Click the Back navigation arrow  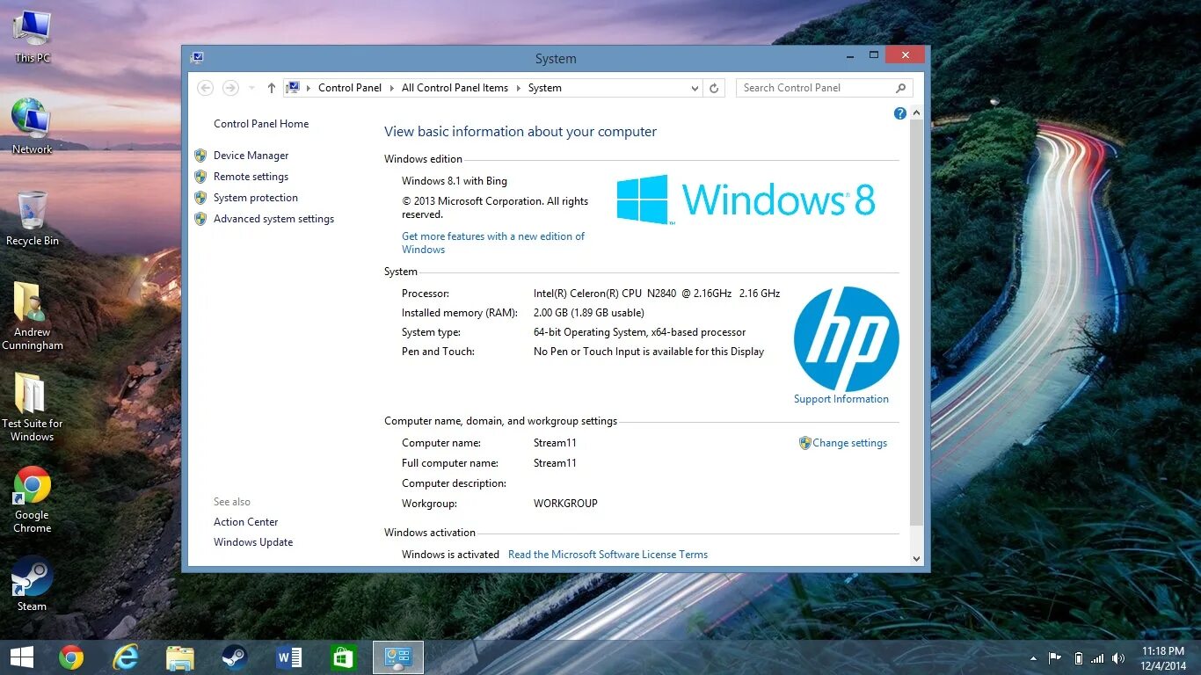pos(206,88)
